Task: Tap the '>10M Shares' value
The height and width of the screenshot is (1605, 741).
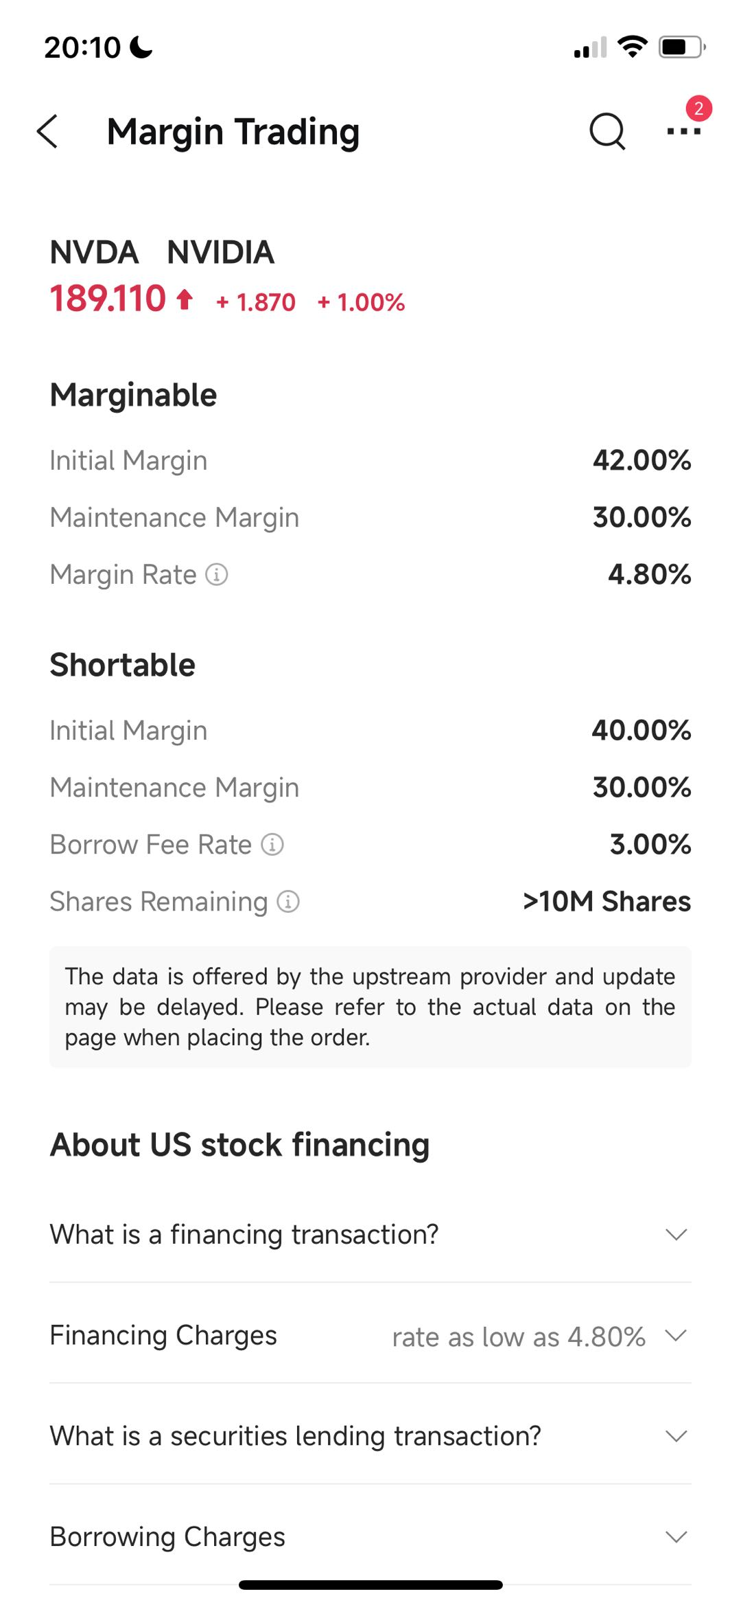Action: [607, 901]
